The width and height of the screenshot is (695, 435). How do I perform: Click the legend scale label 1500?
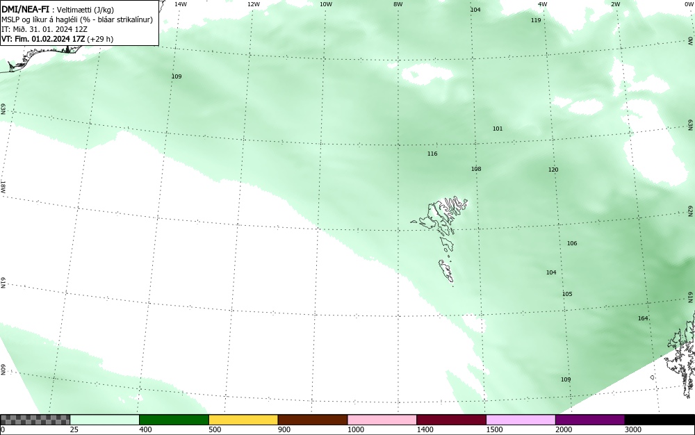494,429
